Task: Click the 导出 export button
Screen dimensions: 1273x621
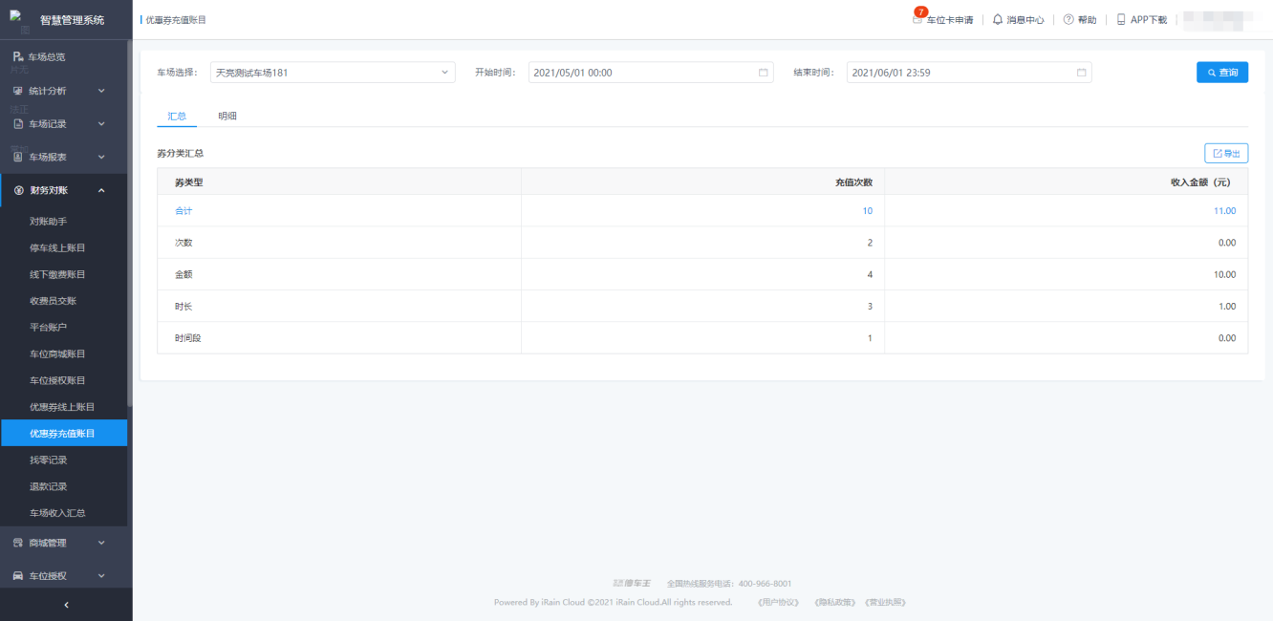Action: pyautogui.click(x=1225, y=153)
